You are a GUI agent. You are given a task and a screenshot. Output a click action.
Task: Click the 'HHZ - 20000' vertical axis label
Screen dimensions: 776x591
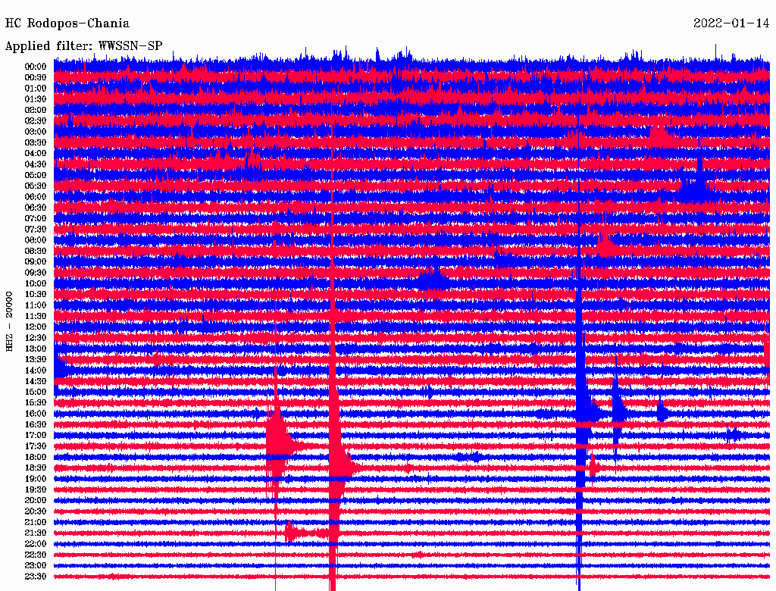(x=9, y=322)
